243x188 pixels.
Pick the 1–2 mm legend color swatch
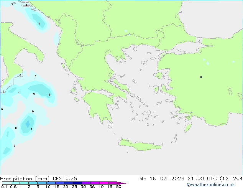click(x=24, y=183)
